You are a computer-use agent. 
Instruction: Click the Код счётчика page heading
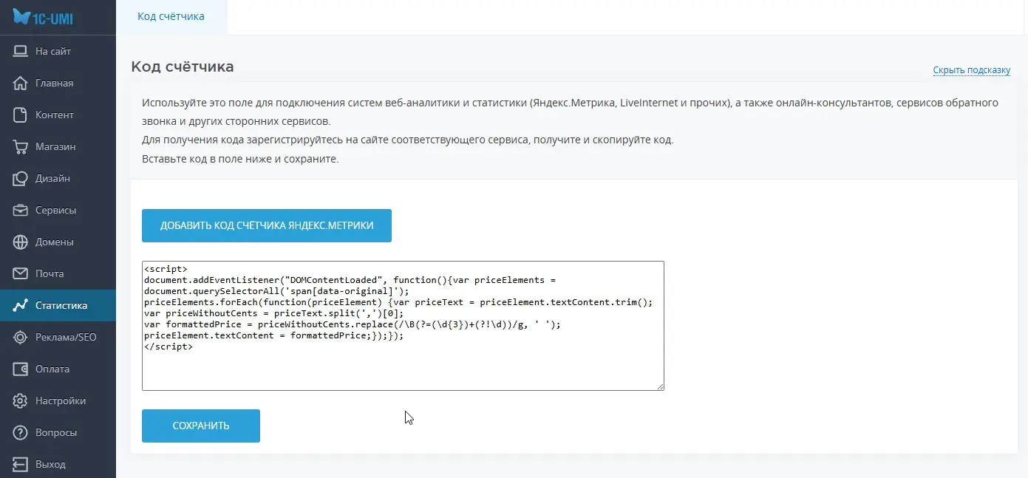(183, 66)
